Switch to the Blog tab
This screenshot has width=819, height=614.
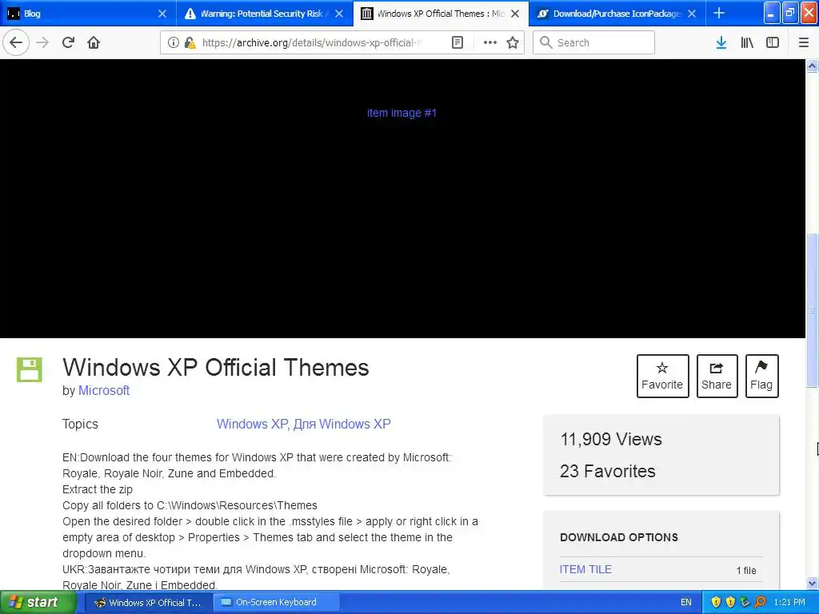(88, 14)
